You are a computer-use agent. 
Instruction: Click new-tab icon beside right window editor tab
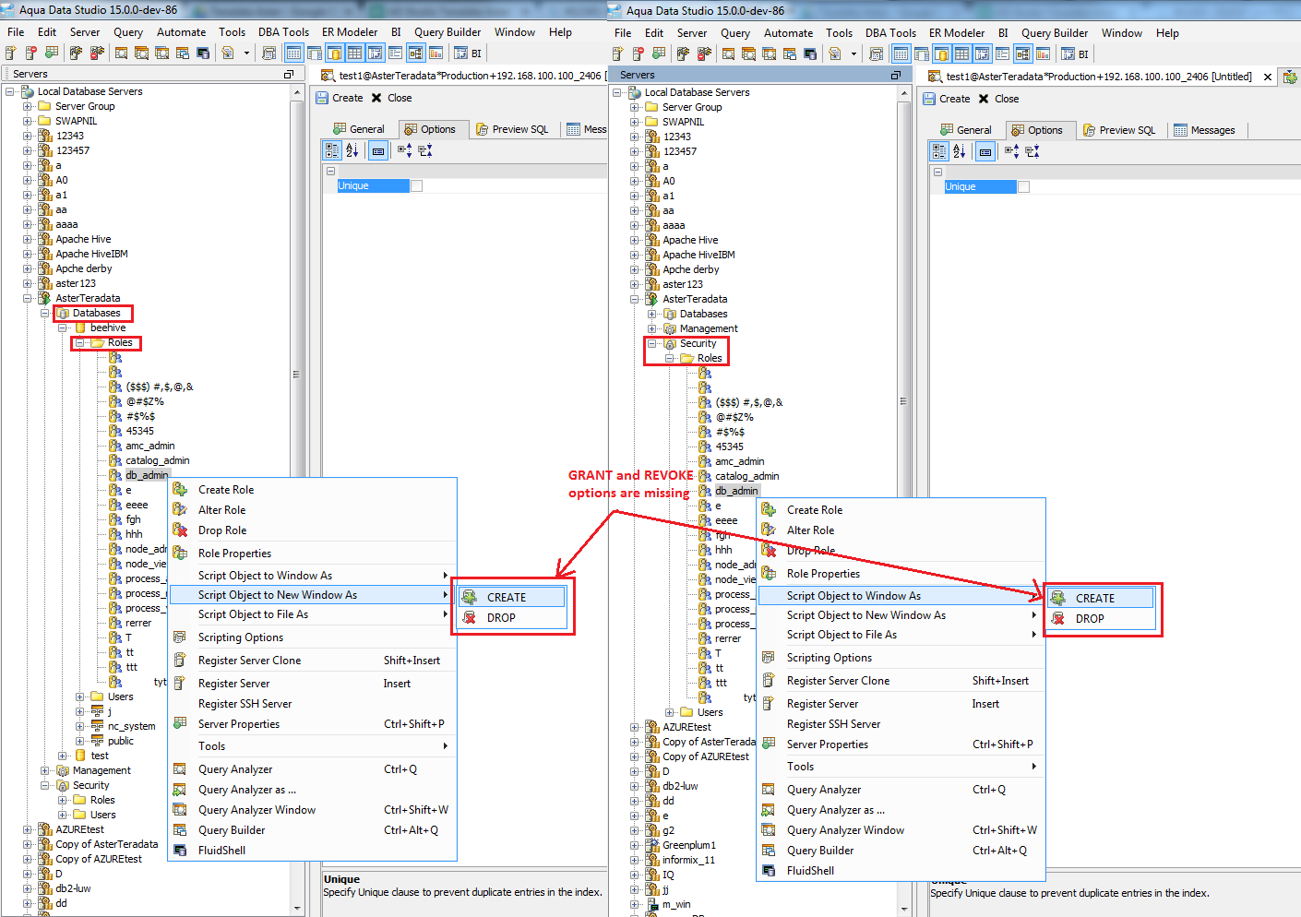coord(1290,77)
